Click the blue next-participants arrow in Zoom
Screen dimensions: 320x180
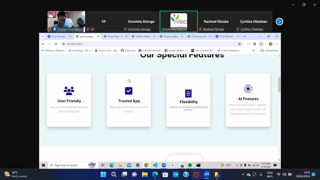279,22
